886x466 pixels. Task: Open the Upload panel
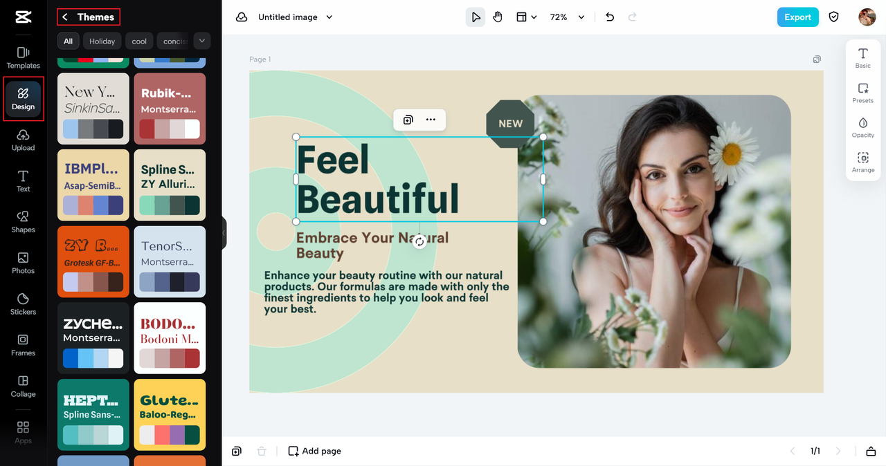tap(23, 140)
